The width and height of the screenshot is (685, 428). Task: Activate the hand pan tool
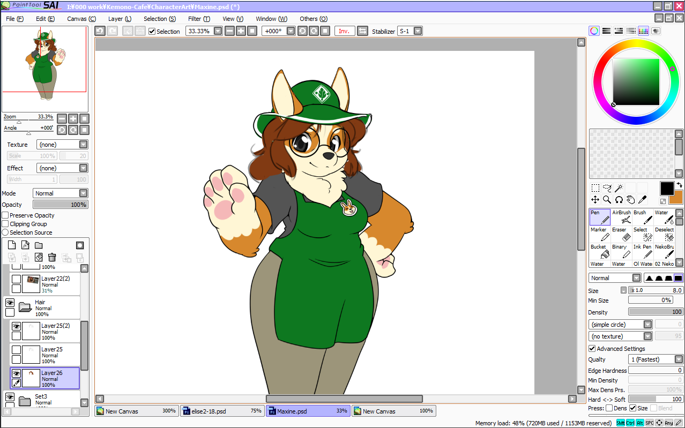(630, 200)
